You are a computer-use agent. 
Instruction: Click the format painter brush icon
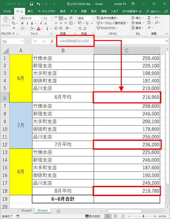13,28
